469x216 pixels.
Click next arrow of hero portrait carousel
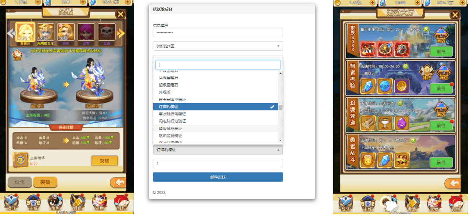click(x=121, y=33)
